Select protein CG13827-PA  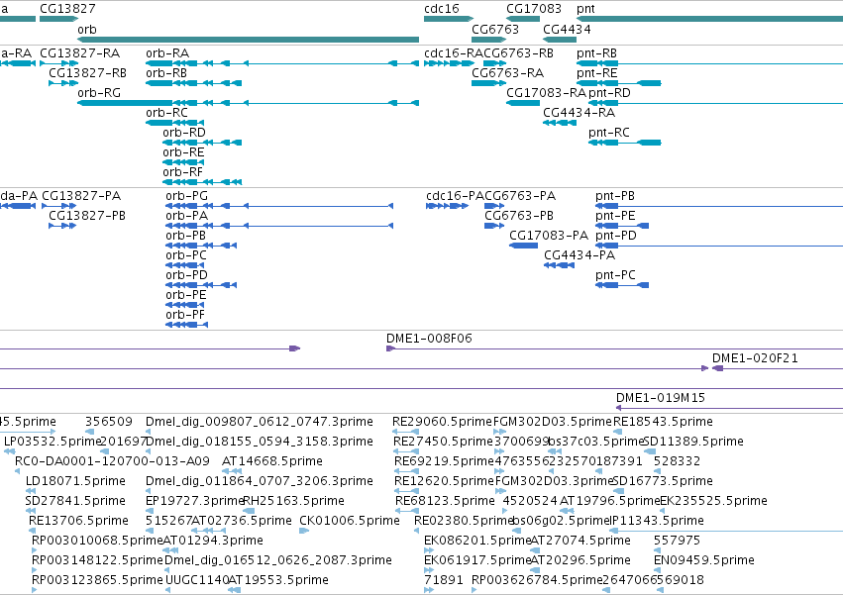81,196
